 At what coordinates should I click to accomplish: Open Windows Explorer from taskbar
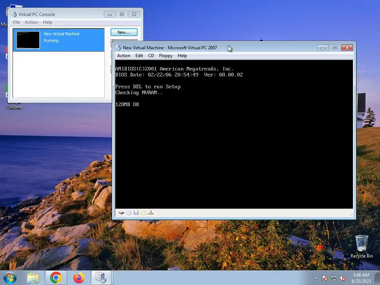coord(33,278)
